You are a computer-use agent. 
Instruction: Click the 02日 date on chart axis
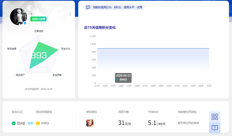[x=185, y=86]
